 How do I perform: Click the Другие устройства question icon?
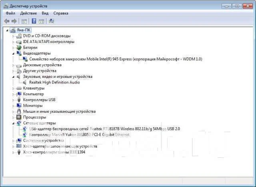click(x=19, y=71)
